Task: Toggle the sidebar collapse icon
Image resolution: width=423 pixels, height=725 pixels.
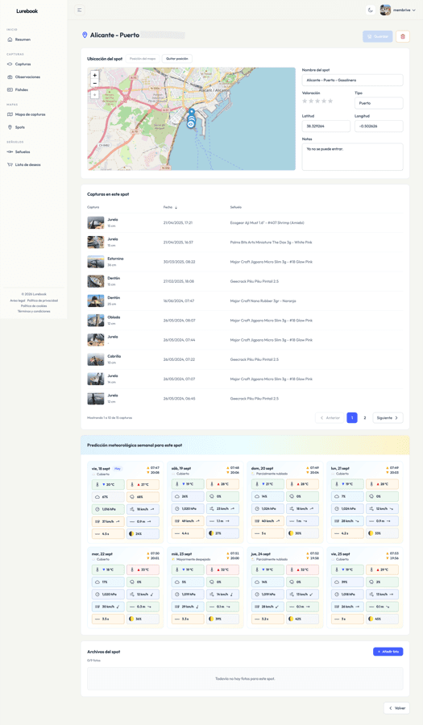Action: [x=80, y=10]
